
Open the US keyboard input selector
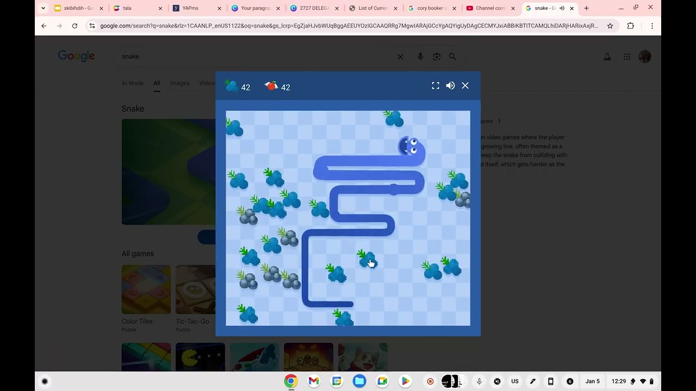coord(515,381)
